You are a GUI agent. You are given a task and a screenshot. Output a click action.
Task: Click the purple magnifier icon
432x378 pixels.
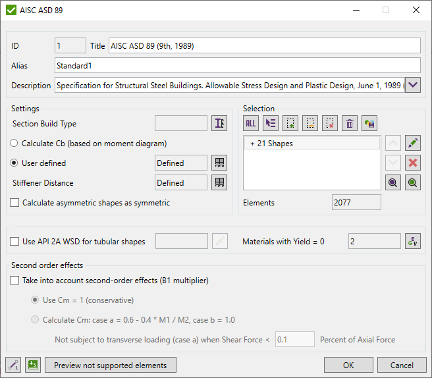coord(393,182)
